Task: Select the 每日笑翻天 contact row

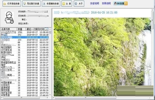Action: pos(25,47)
